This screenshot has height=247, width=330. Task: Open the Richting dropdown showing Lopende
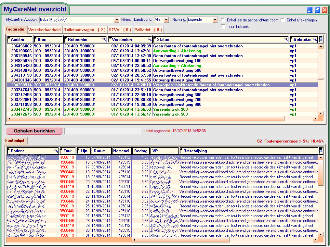click(215, 20)
